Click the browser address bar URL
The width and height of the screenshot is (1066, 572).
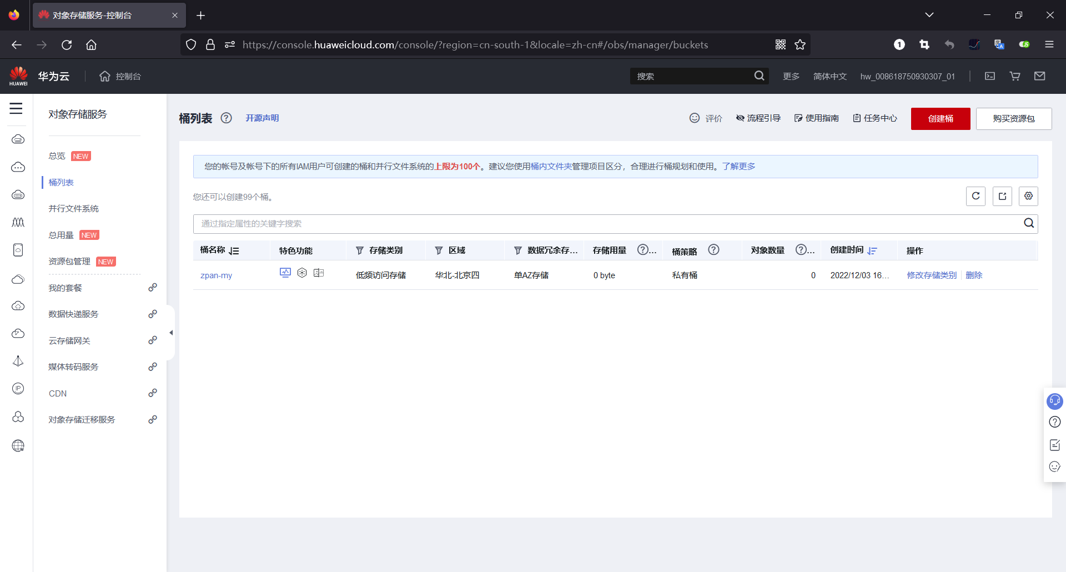(x=475, y=44)
